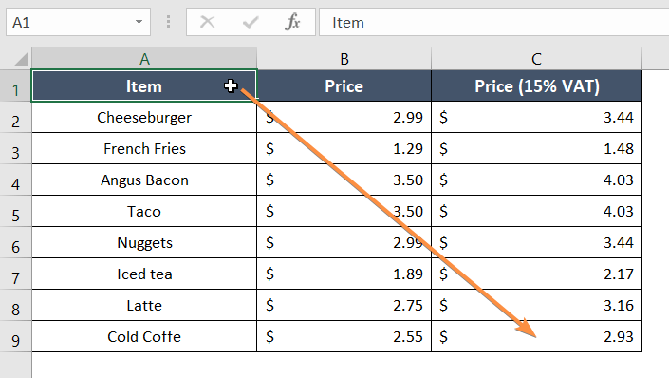Select row 5 header
Viewport: 669px width, 378px height.
pyautogui.click(x=16, y=212)
